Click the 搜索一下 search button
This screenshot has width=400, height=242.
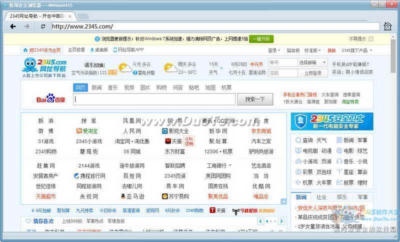coord(255,99)
